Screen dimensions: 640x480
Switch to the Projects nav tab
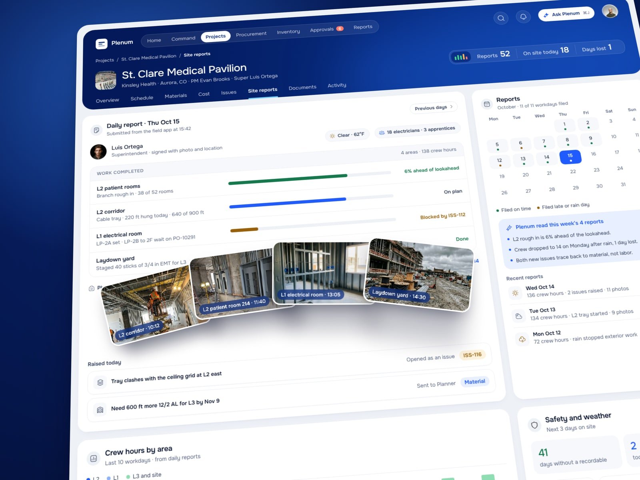pyautogui.click(x=216, y=36)
